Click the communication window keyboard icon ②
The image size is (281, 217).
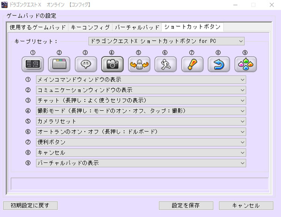tap(59, 64)
